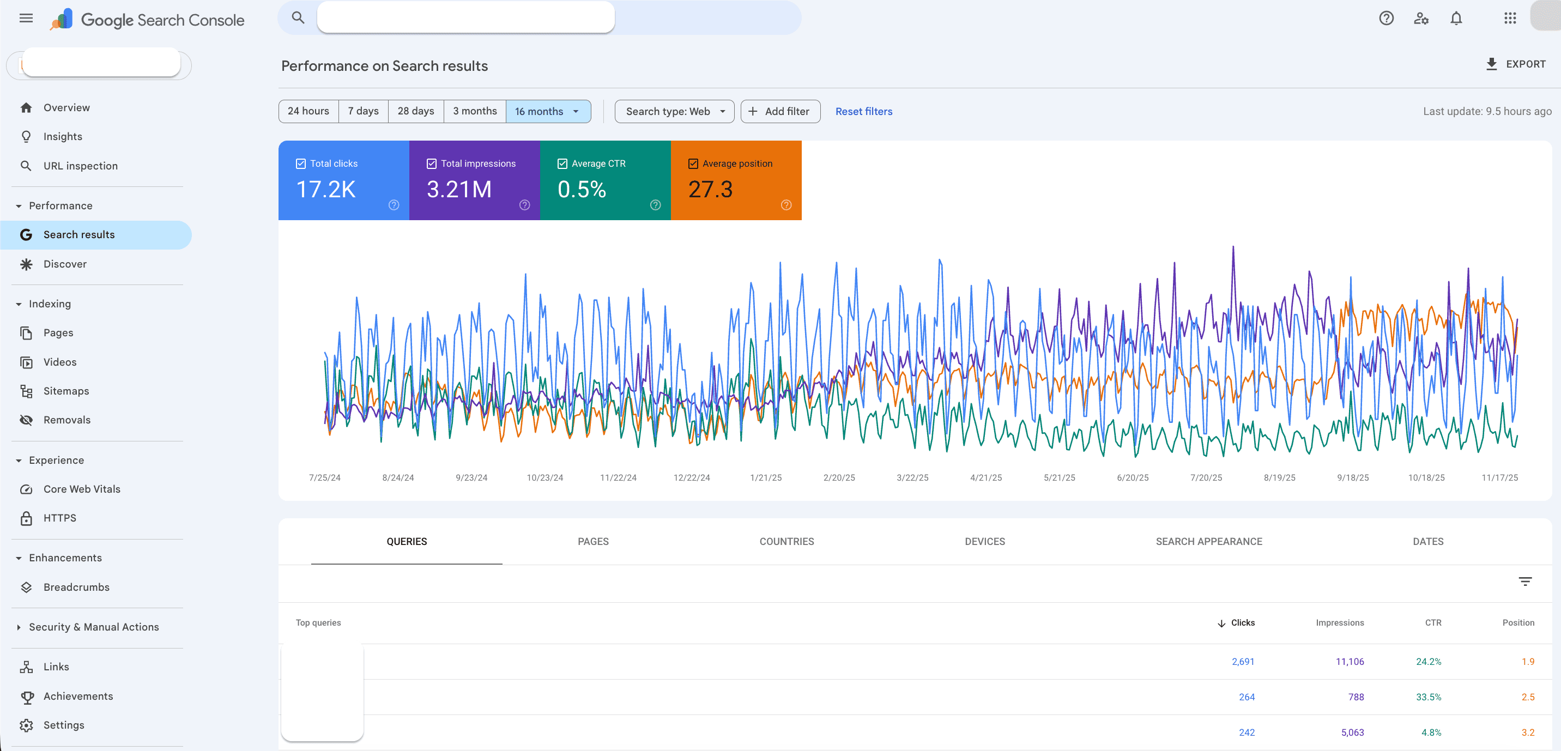The height and width of the screenshot is (751, 1561).
Task: Open user and permissions management icon
Action: [1421, 18]
